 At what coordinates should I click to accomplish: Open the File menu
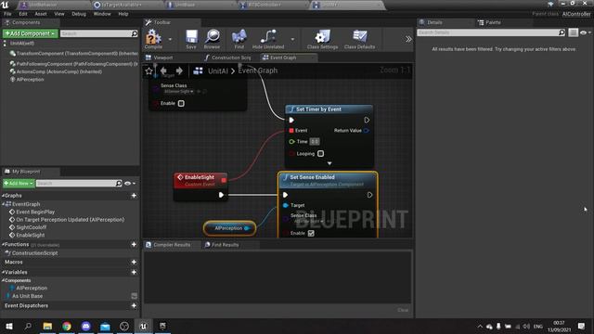tap(7, 14)
